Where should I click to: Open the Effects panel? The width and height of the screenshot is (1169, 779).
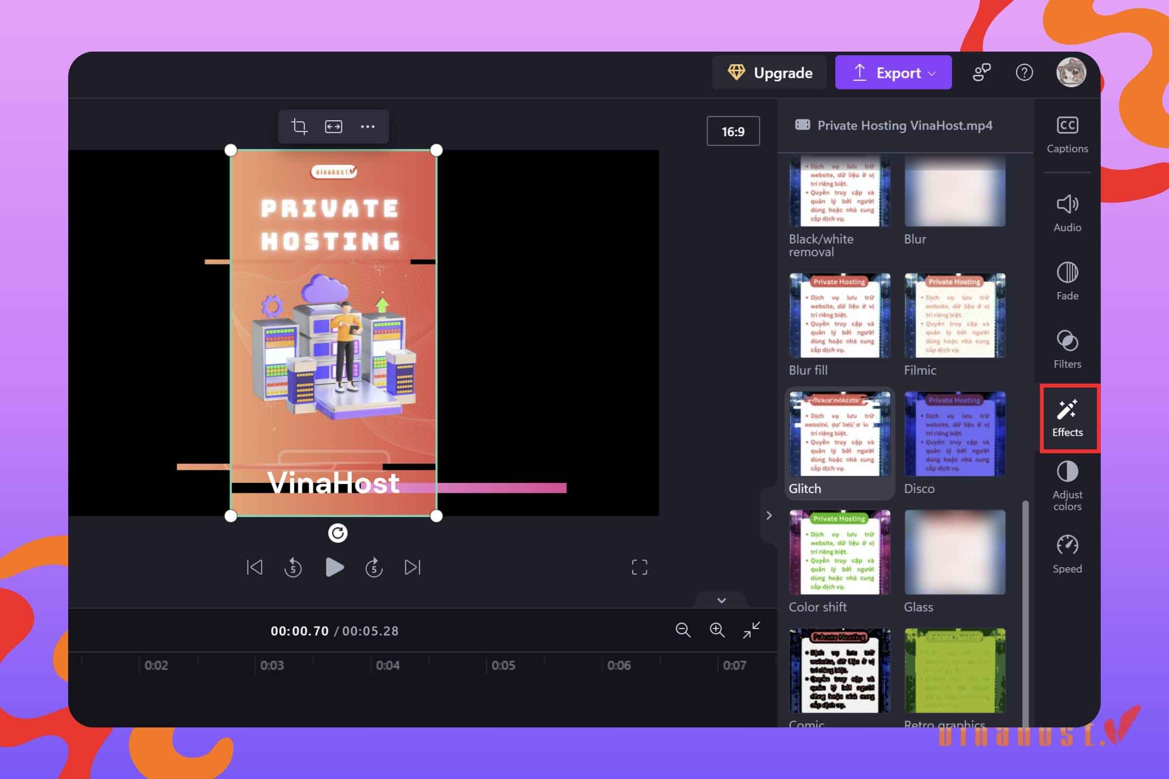pos(1067,418)
